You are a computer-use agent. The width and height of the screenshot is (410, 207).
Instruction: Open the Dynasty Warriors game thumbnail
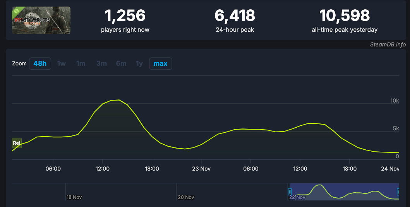(x=41, y=21)
